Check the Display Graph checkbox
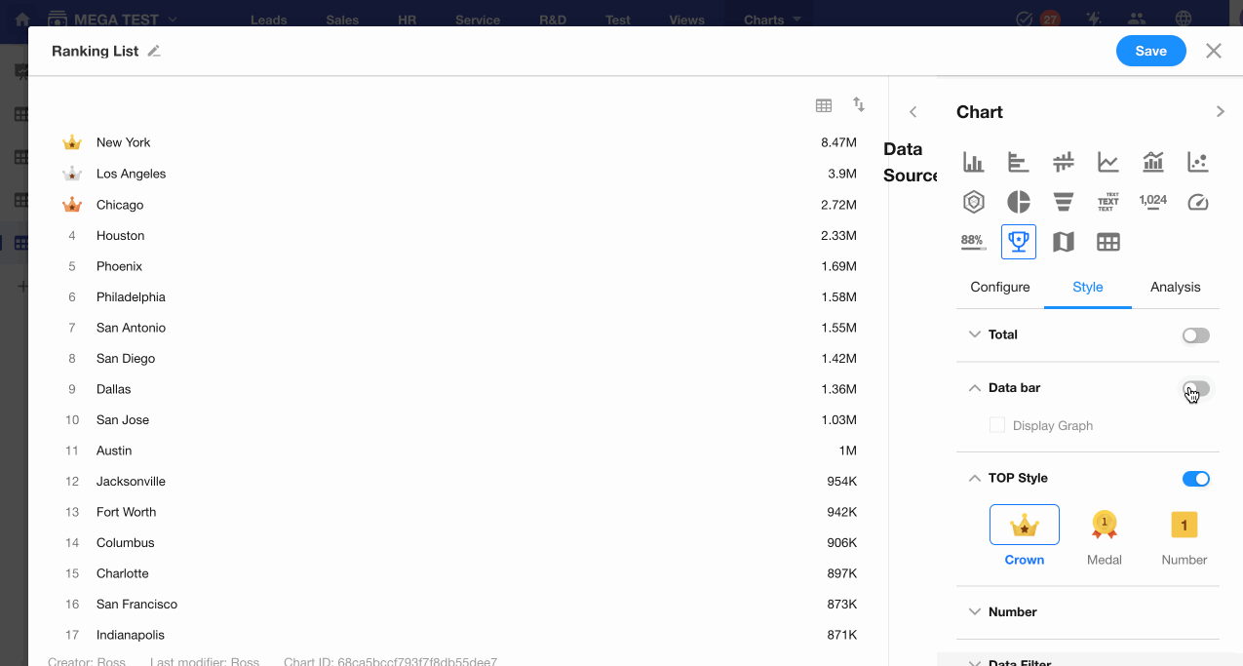This screenshot has height=666, width=1243. (997, 425)
